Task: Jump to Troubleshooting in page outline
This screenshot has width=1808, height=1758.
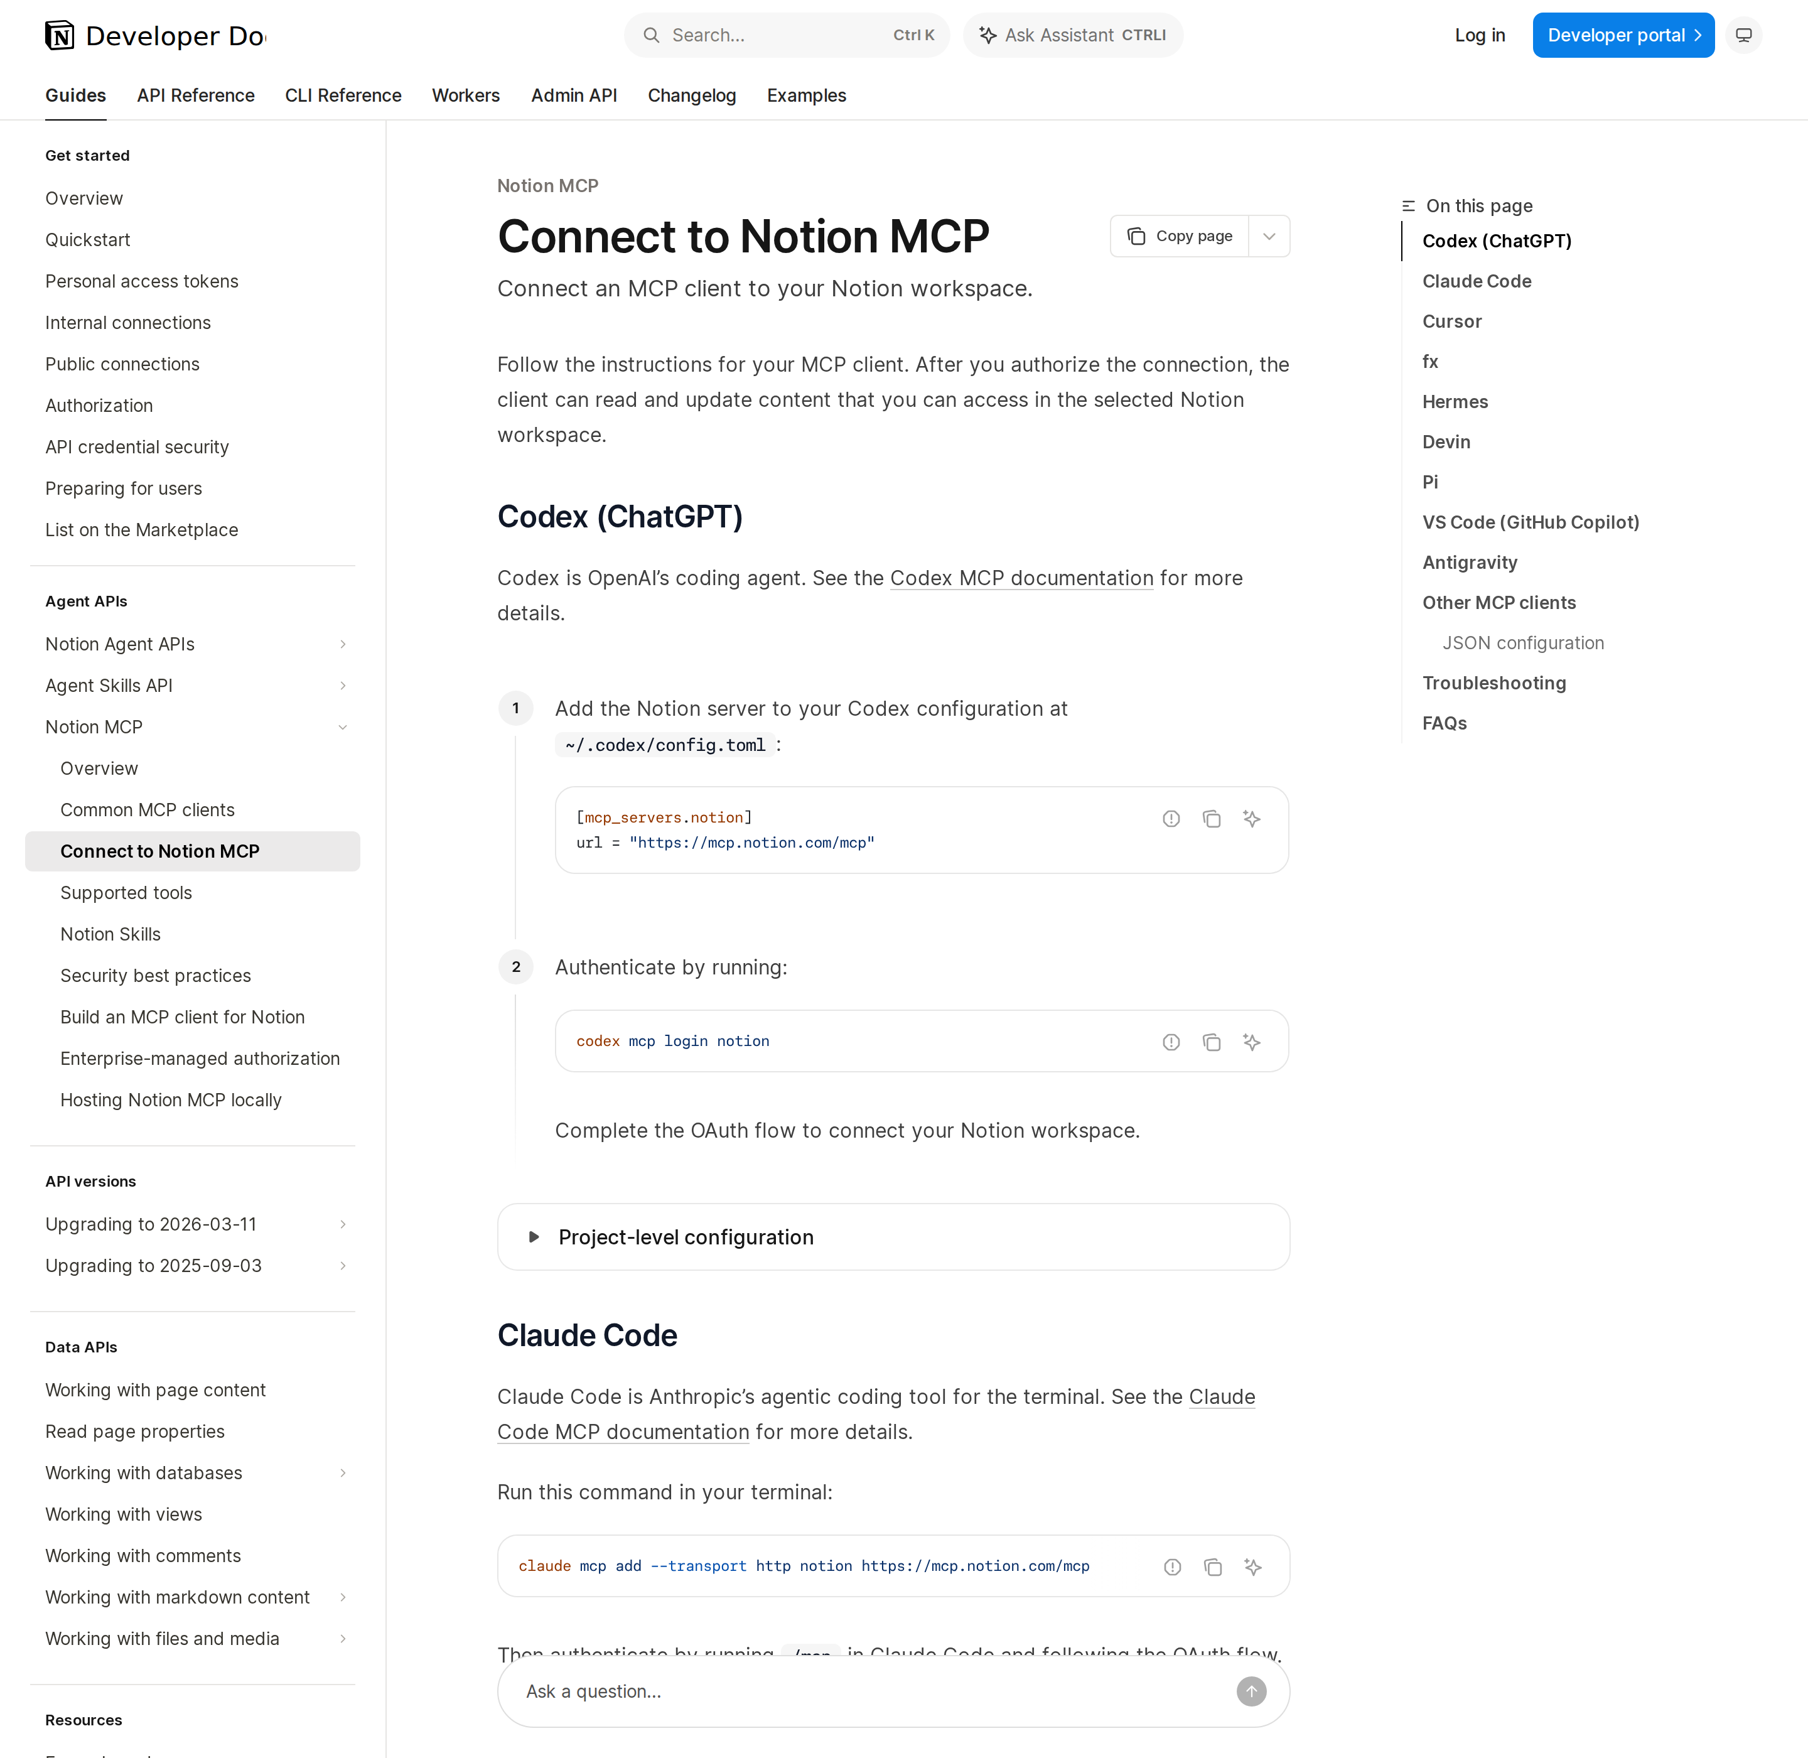Action: coord(1494,683)
